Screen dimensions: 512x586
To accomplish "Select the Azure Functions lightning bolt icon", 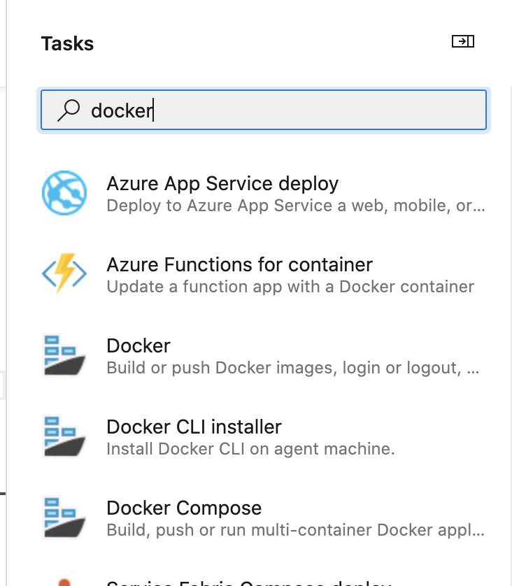I will (x=64, y=274).
